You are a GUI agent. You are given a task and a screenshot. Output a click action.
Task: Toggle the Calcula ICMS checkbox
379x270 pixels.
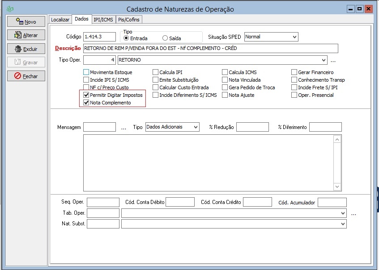[225, 72]
